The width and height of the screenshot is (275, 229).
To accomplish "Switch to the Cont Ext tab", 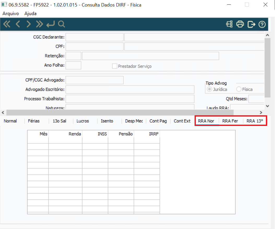I will pos(182,121).
